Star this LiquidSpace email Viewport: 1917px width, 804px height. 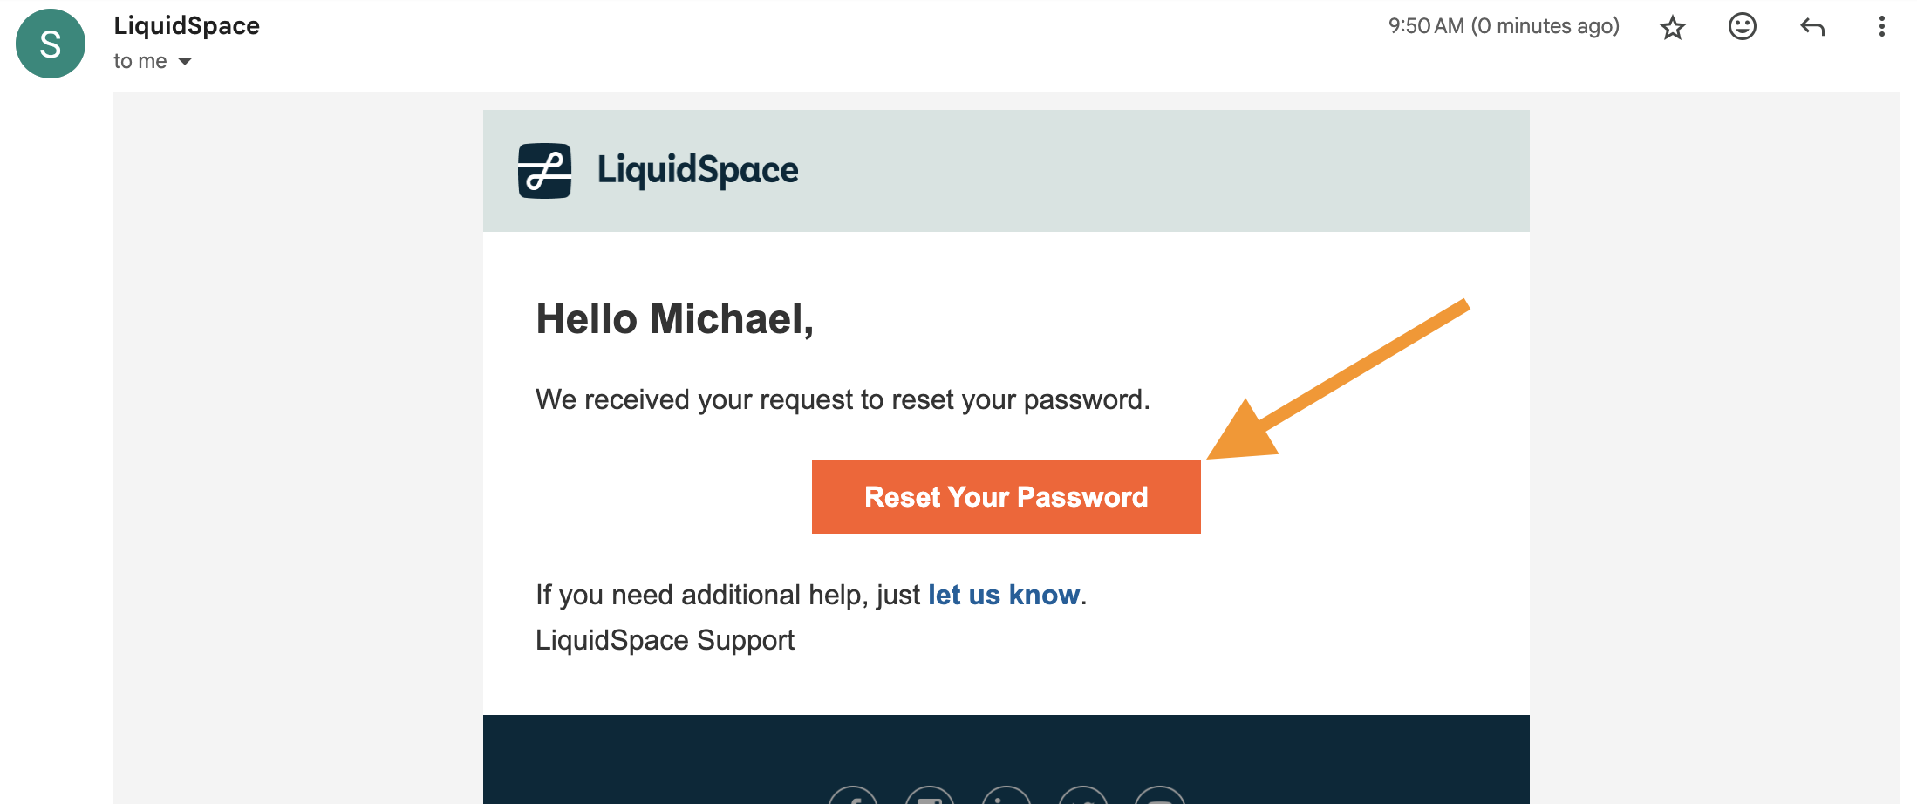pos(1672,28)
